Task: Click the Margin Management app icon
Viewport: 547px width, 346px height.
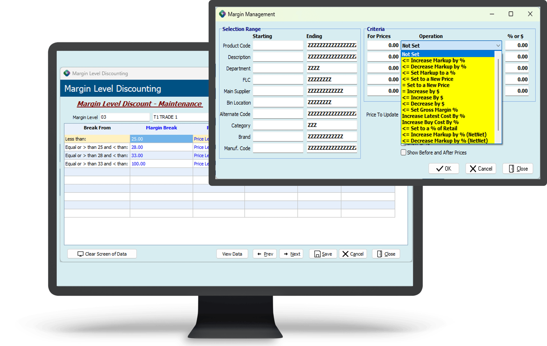Action: click(x=222, y=14)
